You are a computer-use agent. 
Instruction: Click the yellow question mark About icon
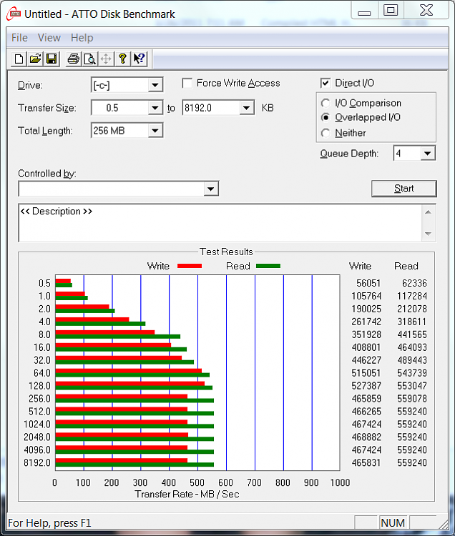click(122, 59)
